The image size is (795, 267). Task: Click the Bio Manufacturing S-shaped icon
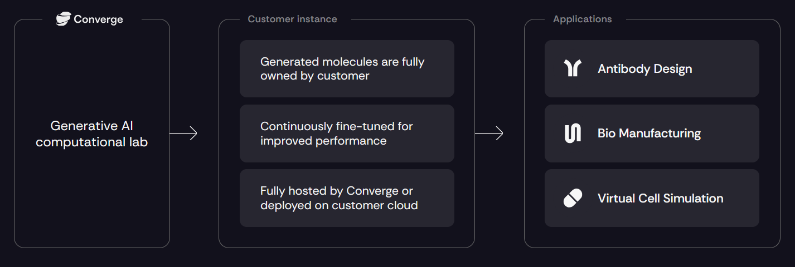573,133
